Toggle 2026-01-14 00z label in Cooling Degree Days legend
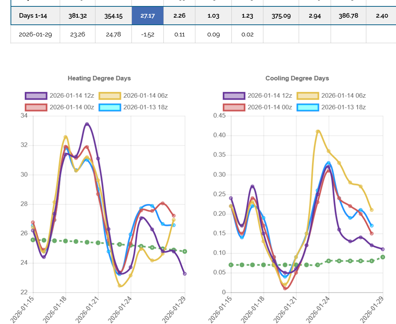Screen dimensions: 396x324 269,107
